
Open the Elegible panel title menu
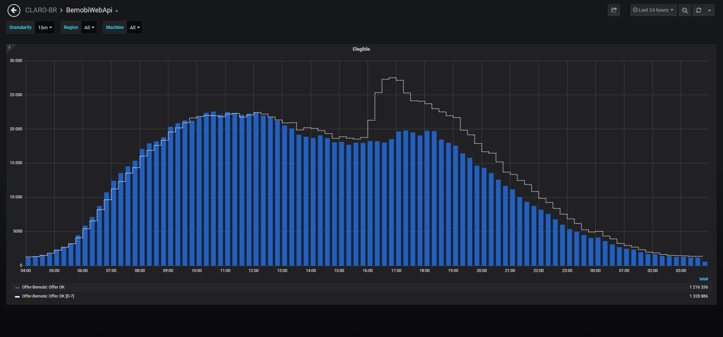361,49
